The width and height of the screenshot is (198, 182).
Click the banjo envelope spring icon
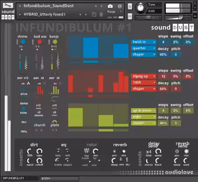[x=58, y=60]
